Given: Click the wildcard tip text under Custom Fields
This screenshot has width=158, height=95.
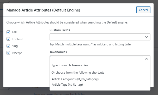Looking at the screenshot, I should click(x=90, y=44).
